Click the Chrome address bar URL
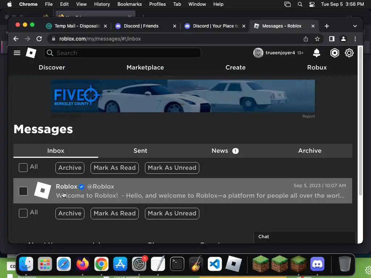Viewport: 371px width, 278px height. point(100,39)
